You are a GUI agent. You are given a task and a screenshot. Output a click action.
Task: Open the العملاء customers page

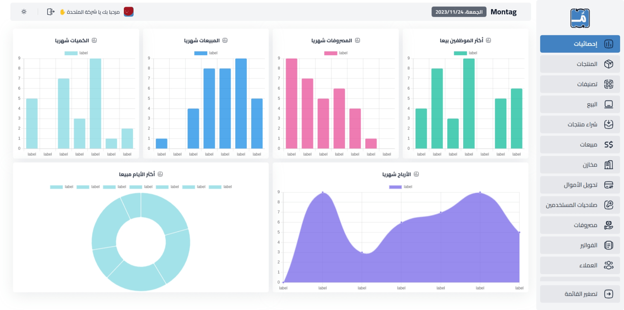click(580, 265)
